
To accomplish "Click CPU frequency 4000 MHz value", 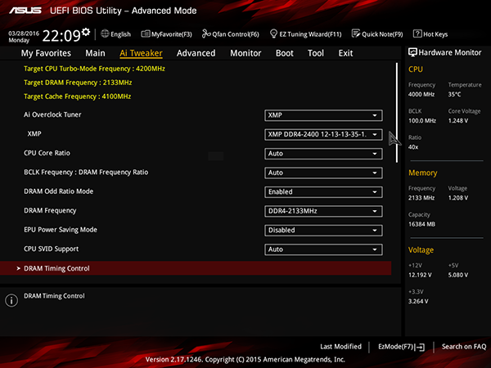I will (x=421, y=94).
